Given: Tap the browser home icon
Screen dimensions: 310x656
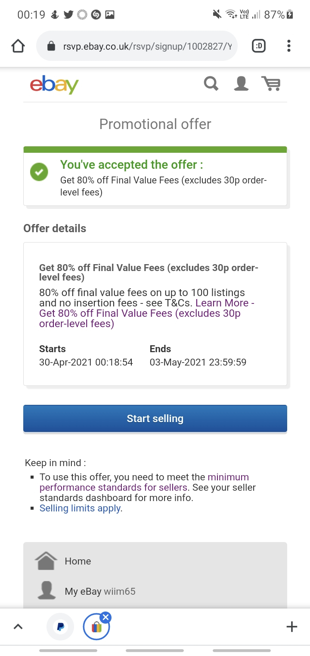Looking at the screenshot, I should pos(18,46).
